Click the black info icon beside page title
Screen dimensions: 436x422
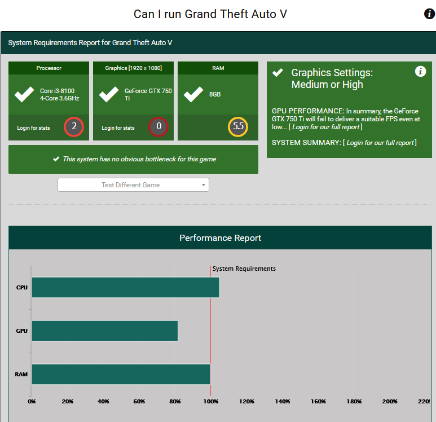429,14
